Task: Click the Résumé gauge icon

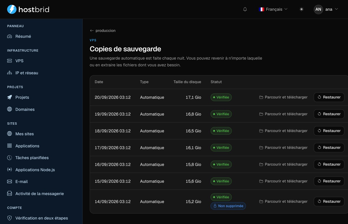Action: click(x=9, y=36)
